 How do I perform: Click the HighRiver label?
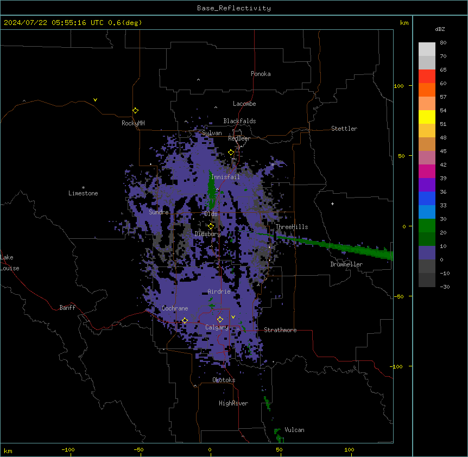click(x=233, y=403)
